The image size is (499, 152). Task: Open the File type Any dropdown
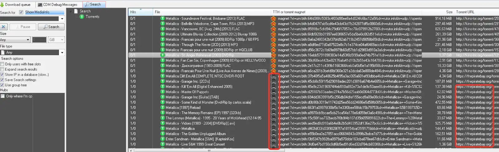(x=62, y=52)
